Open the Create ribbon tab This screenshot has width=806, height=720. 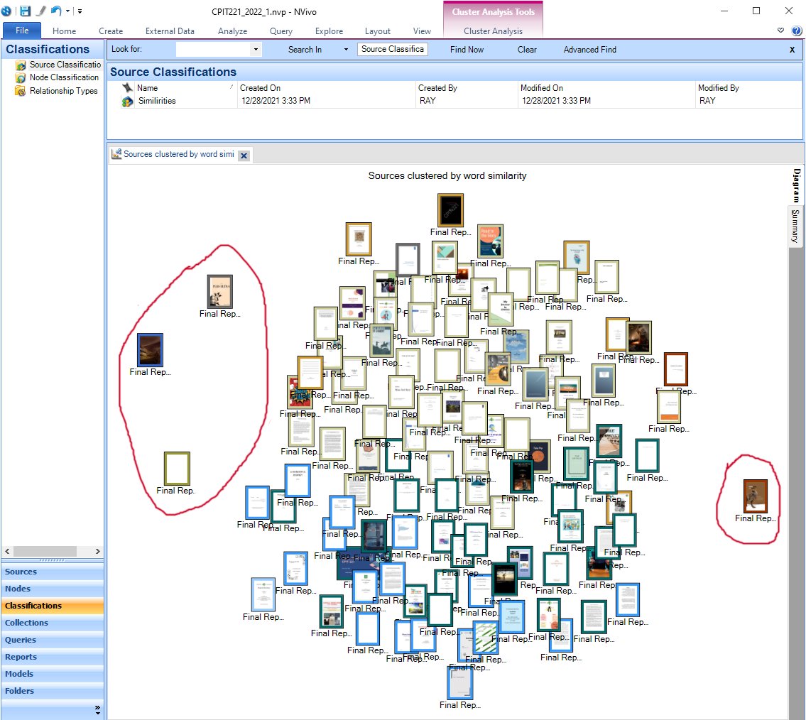[111, 31]
